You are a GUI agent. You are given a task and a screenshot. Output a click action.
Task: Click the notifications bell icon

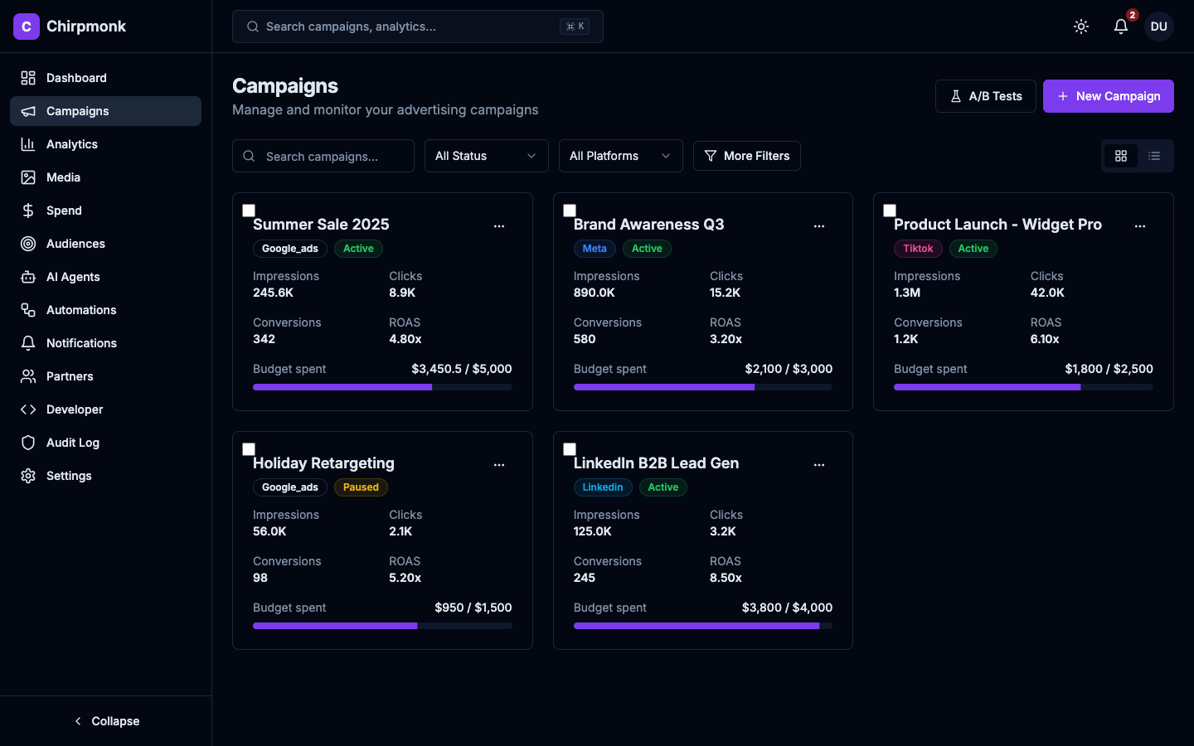[x=1120, y=26]
